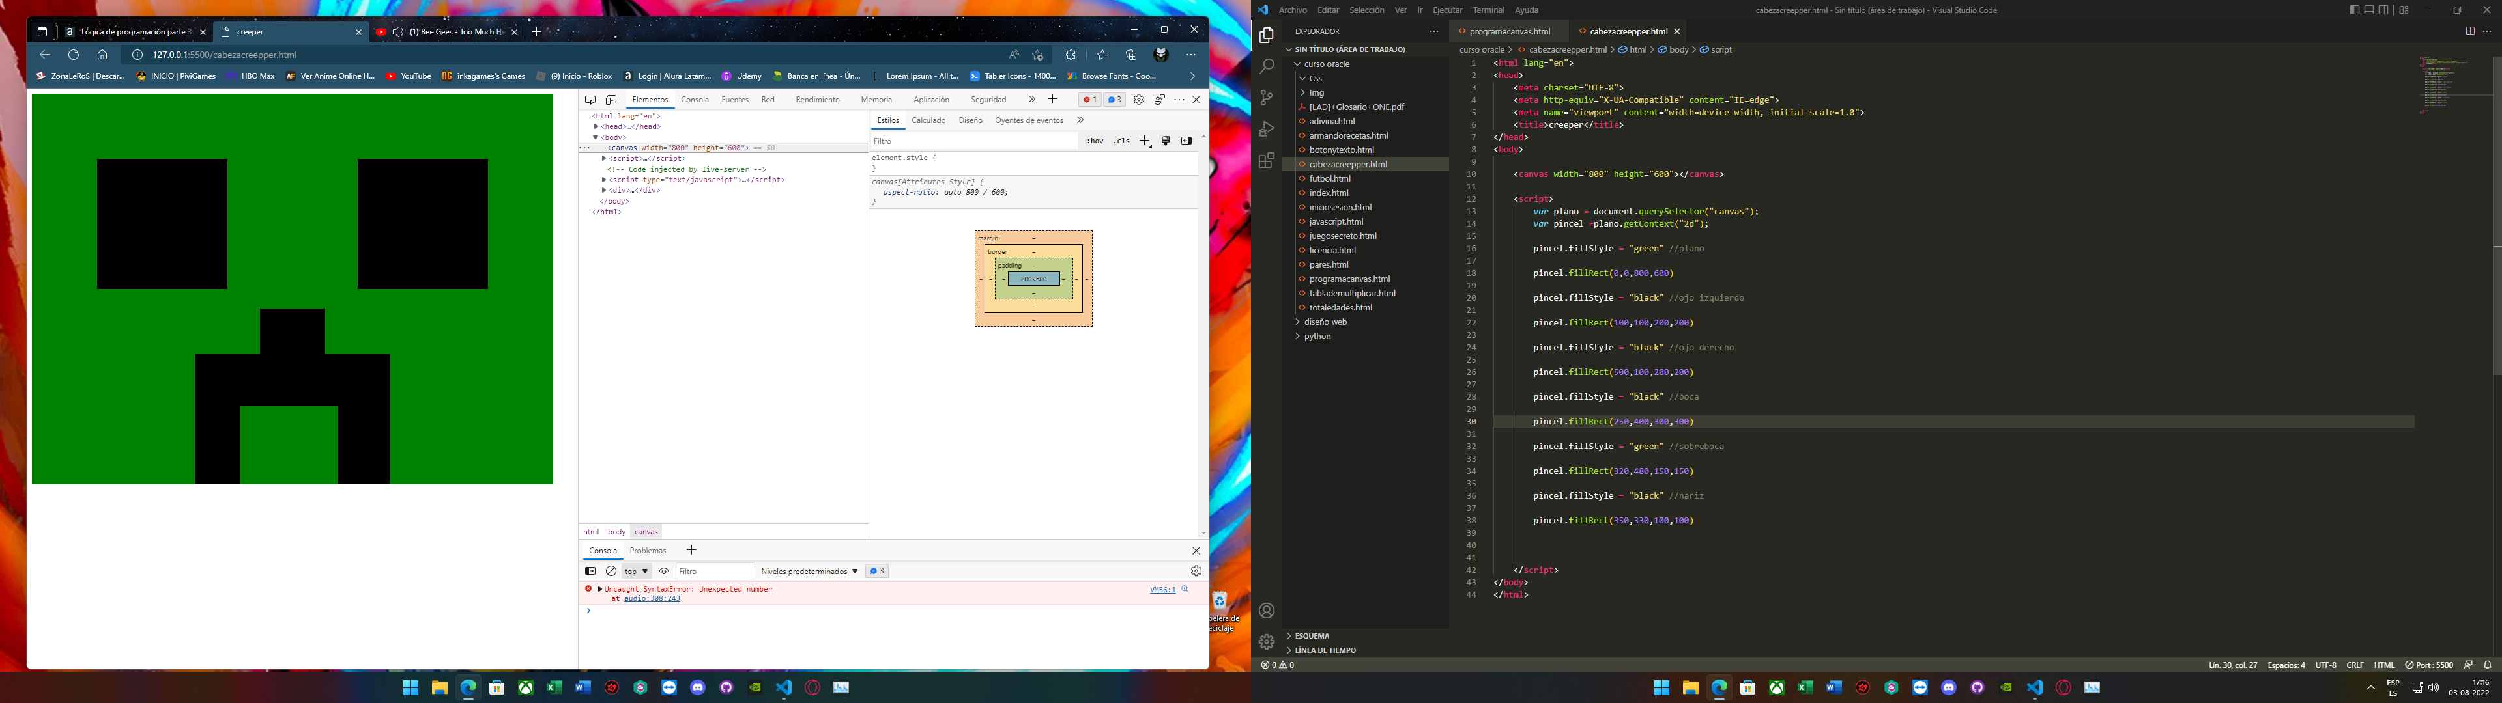The height and width of the screenshot is (703, 2502).
Task: Click the paintbrush rendering icon in Styles
Action: (1166, 141)
